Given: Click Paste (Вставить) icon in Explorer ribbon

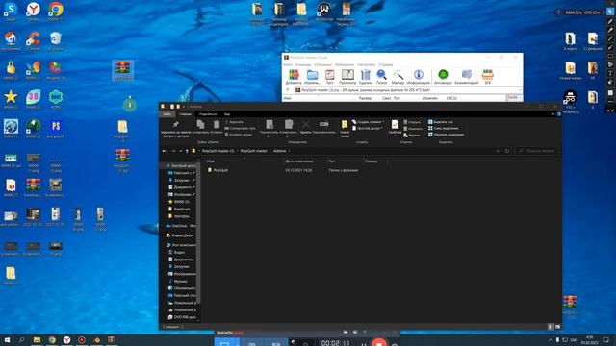Looking at the screenshot, I should tap(217, 124).
